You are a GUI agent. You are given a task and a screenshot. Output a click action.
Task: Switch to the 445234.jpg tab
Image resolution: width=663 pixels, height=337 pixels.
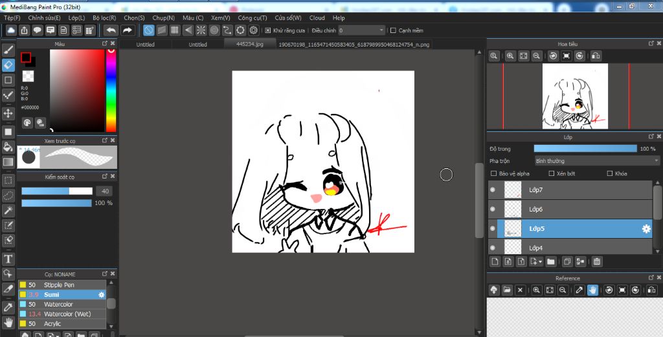(250, 44)
